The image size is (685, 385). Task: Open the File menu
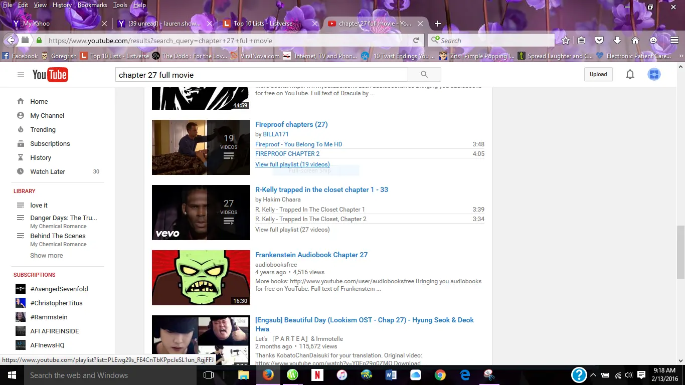[8, 5]
